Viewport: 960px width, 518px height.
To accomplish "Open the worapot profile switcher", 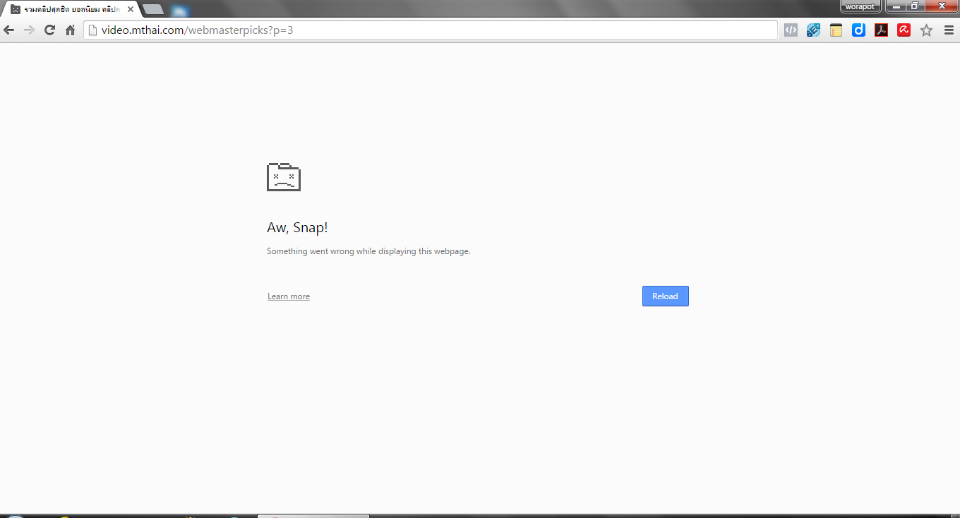I will click(860, 6).
